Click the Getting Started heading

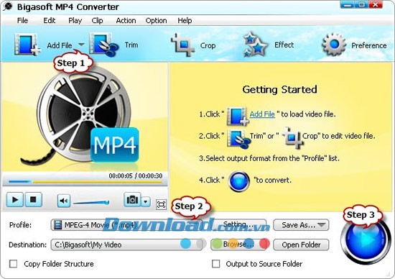(x=279, y=90)
